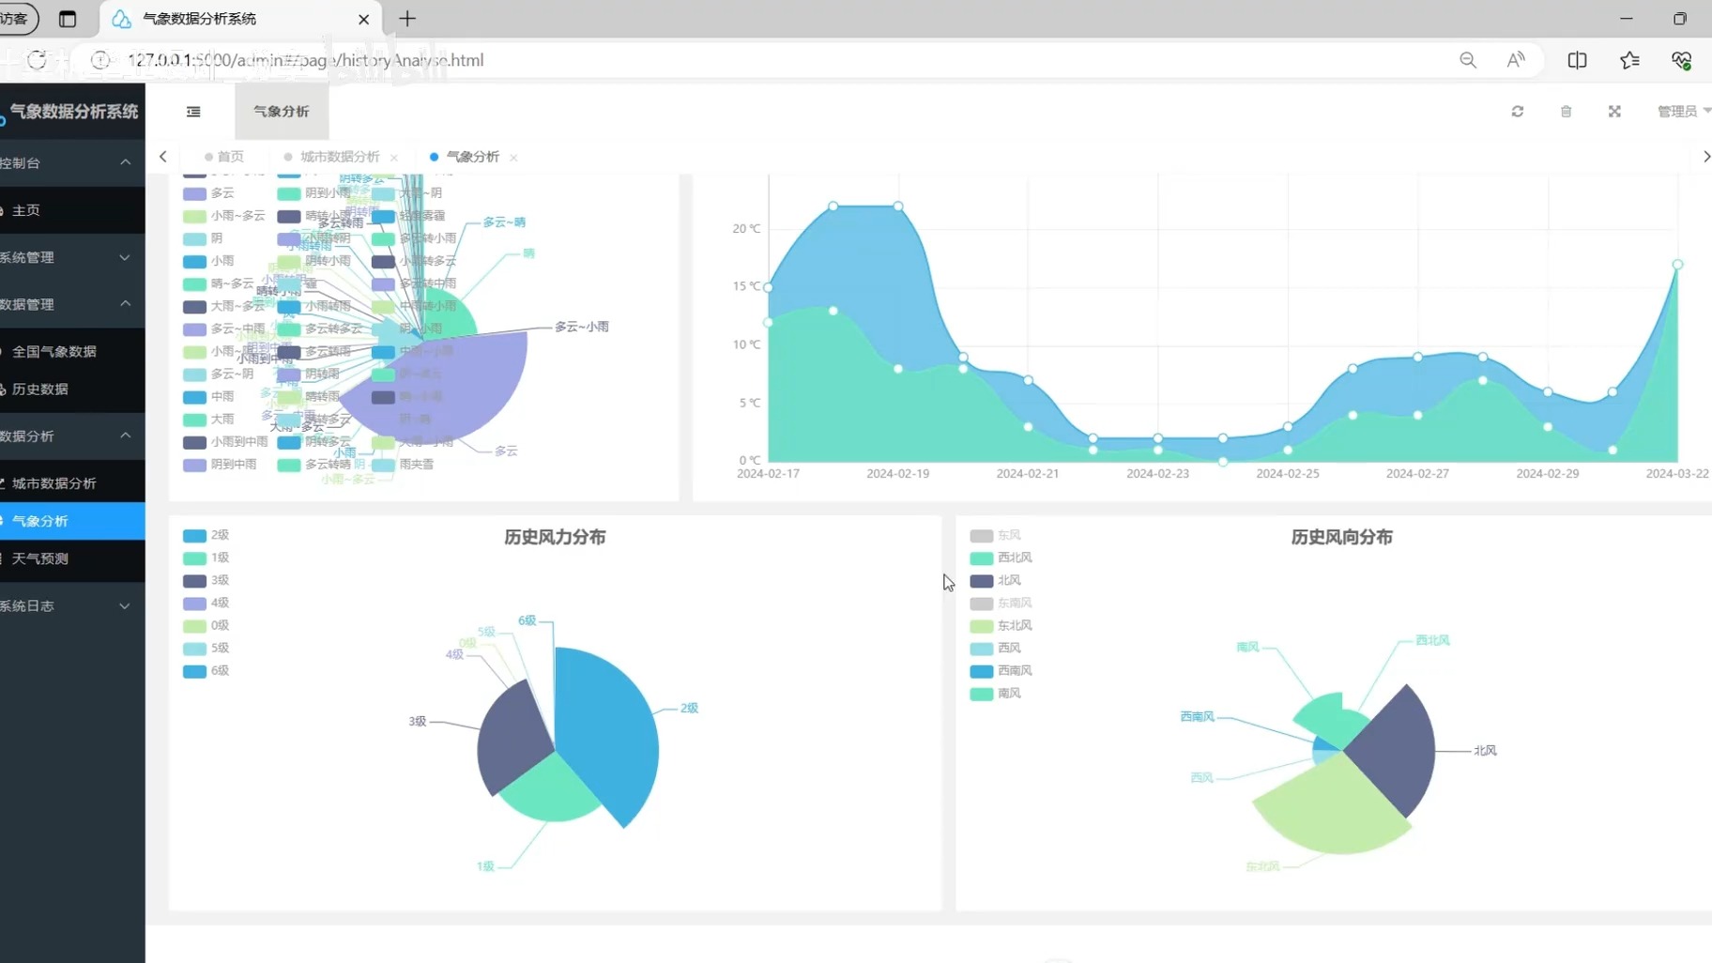This screenshot has height=963, width=1712.
Task: Enable the greyed 东风 wind legend
Action: pos(995,535)
